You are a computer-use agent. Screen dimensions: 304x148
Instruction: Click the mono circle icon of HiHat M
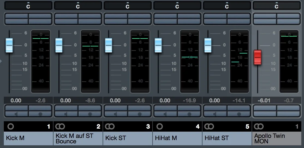coord(160,126)
